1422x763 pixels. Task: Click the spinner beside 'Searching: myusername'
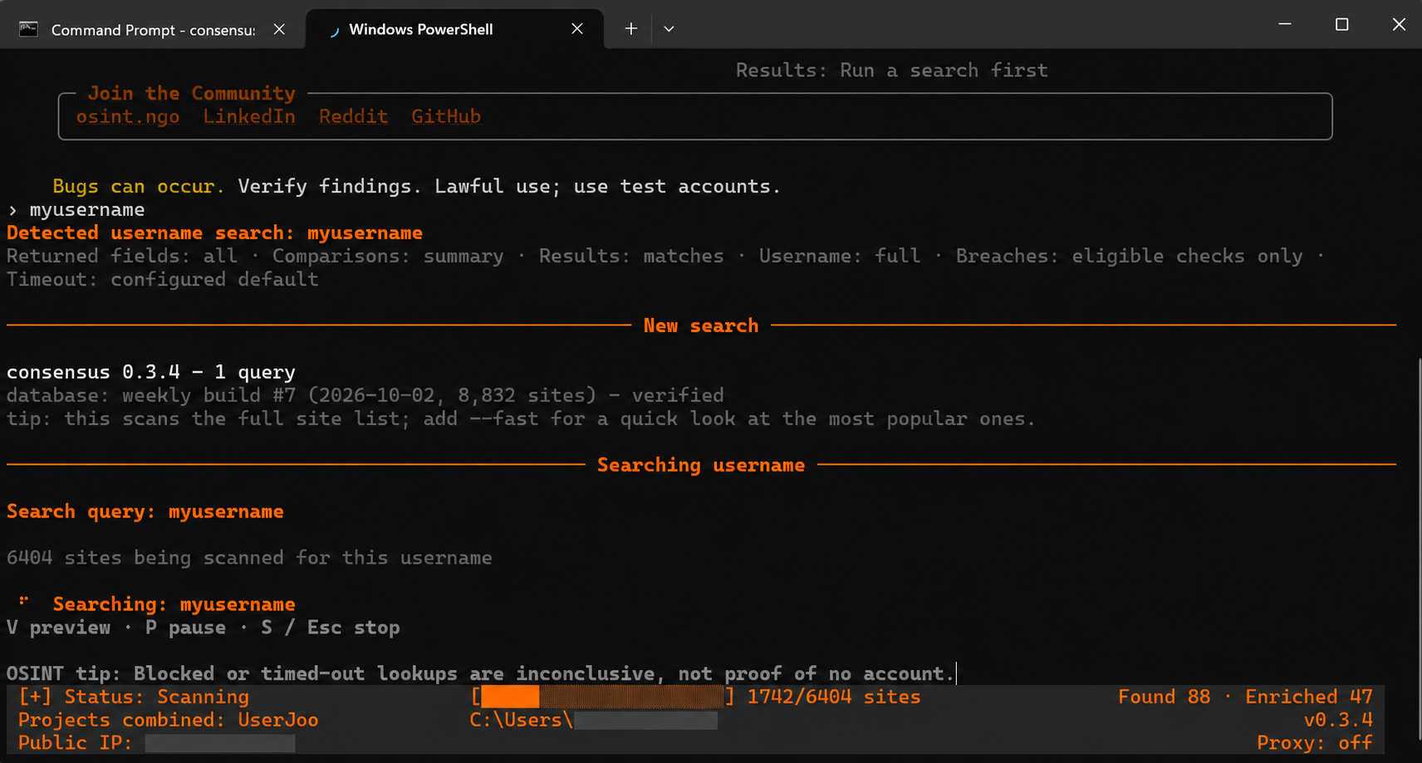coord(24,600)
